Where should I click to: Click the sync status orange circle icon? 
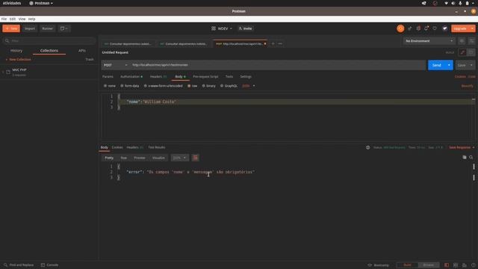click(x=400, y=28)
